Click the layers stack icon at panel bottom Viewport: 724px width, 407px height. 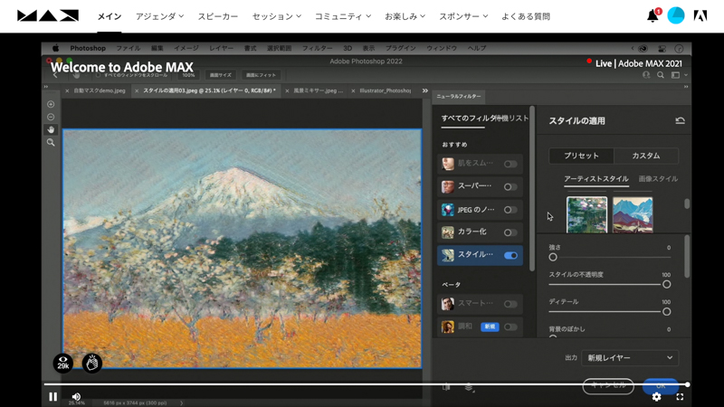click(469, 387)
